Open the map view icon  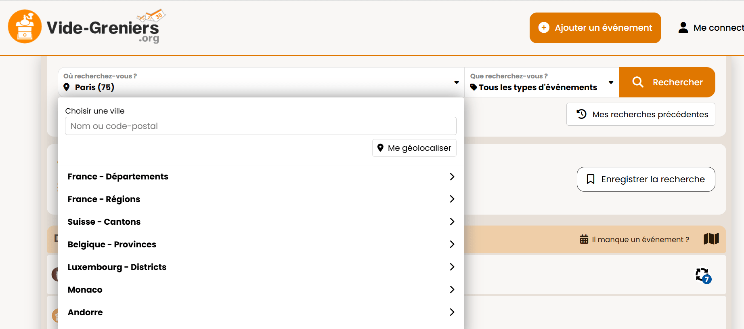(711, 239)
